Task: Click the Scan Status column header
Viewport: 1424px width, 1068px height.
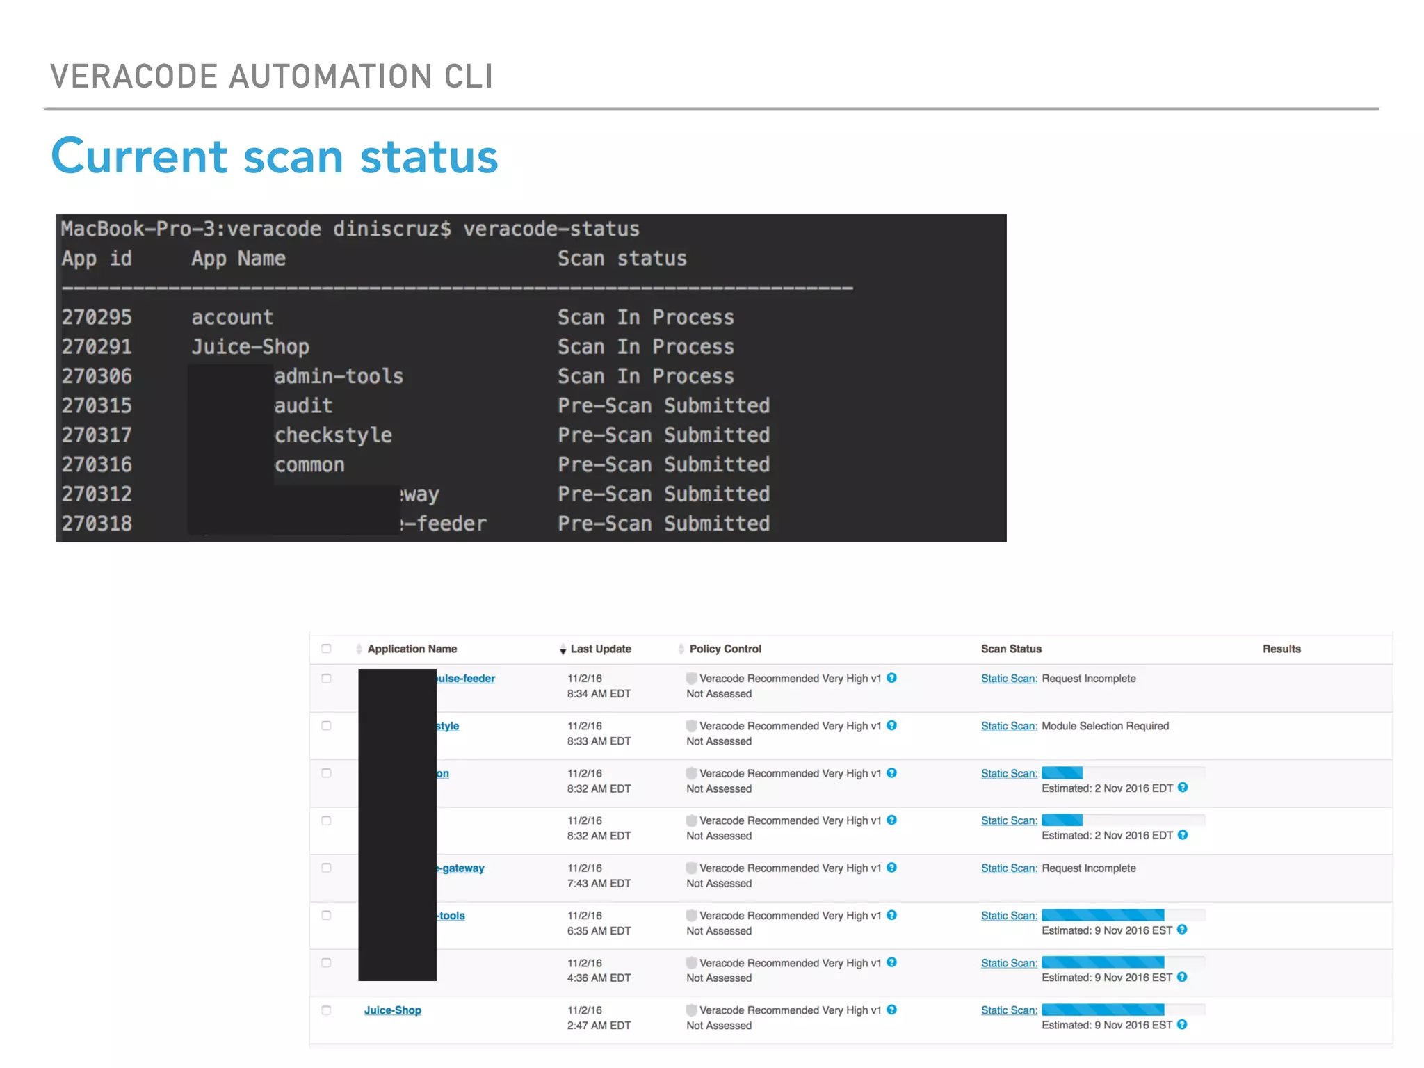Action: 1011,649
